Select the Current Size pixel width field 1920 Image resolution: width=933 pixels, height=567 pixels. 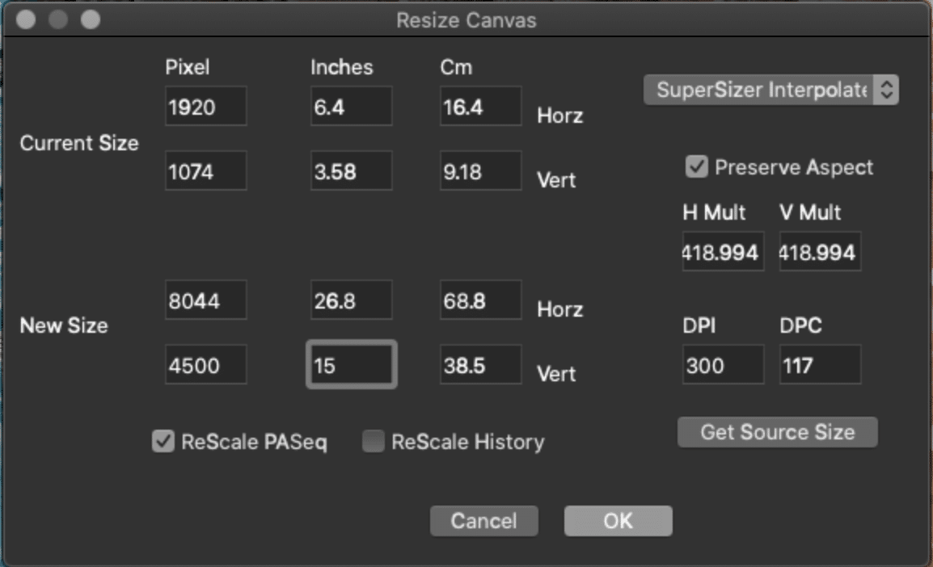206,107
